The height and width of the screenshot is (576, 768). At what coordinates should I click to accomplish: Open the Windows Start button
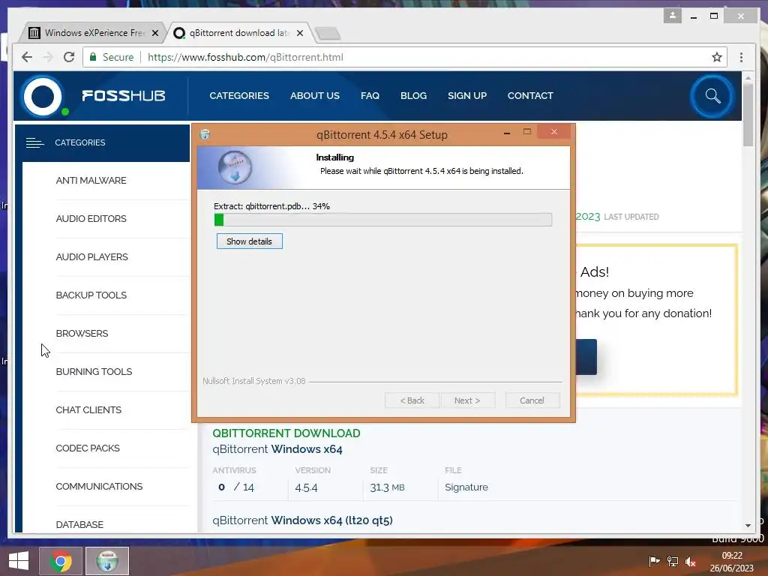tap(19, 561)
